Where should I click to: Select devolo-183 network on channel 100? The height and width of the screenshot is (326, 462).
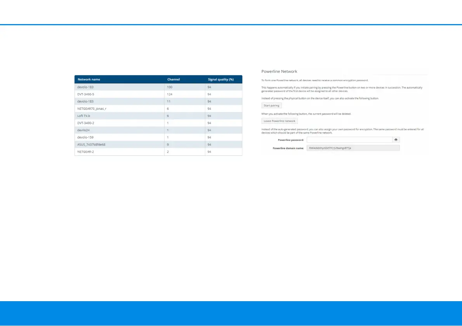(158, 87)
